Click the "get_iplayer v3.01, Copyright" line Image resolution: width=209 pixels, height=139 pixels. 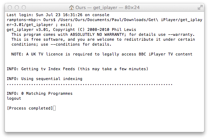71,29
